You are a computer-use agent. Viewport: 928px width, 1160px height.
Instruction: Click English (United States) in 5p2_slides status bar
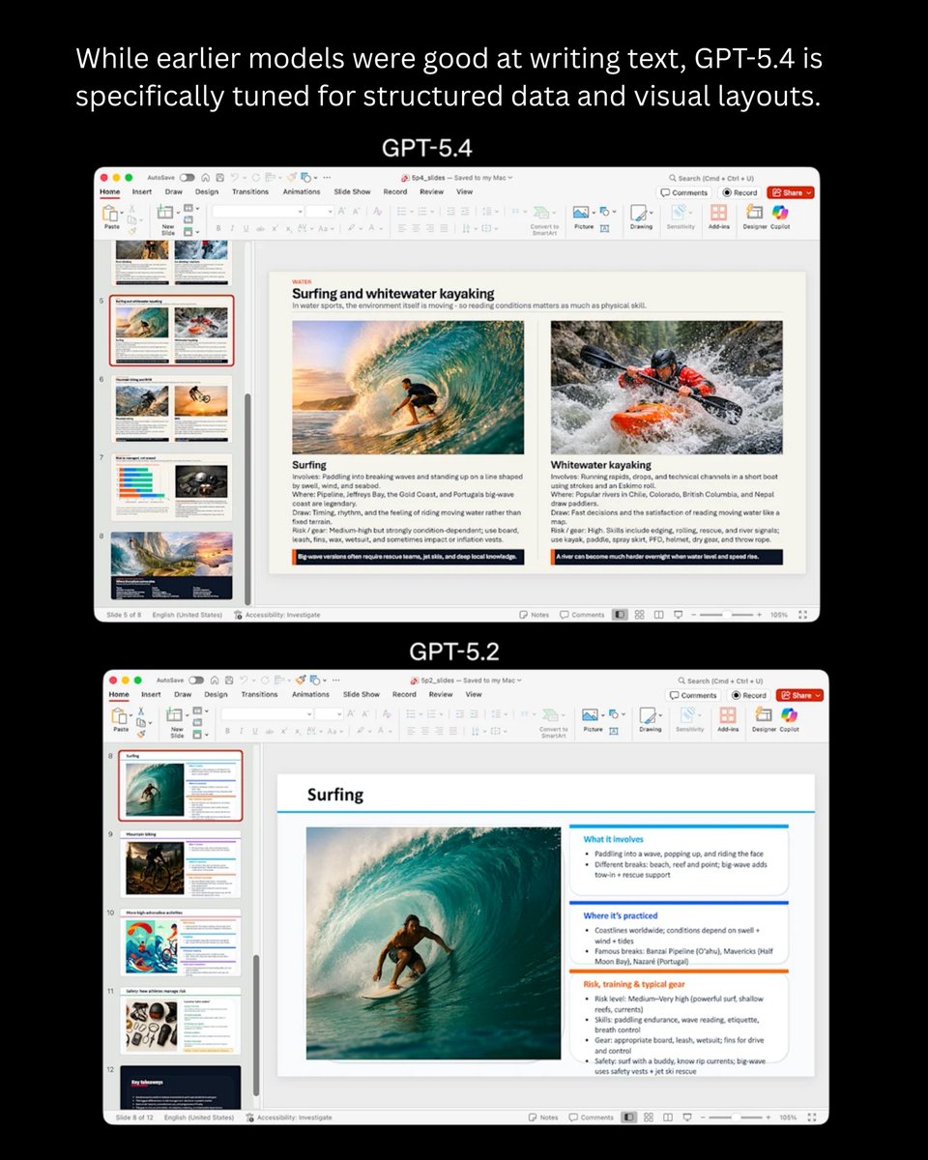pos(199,1117)
